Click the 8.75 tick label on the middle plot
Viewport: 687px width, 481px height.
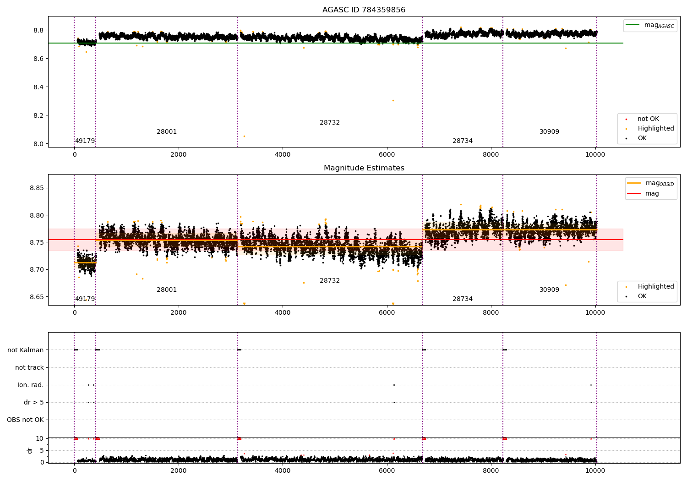37,242
